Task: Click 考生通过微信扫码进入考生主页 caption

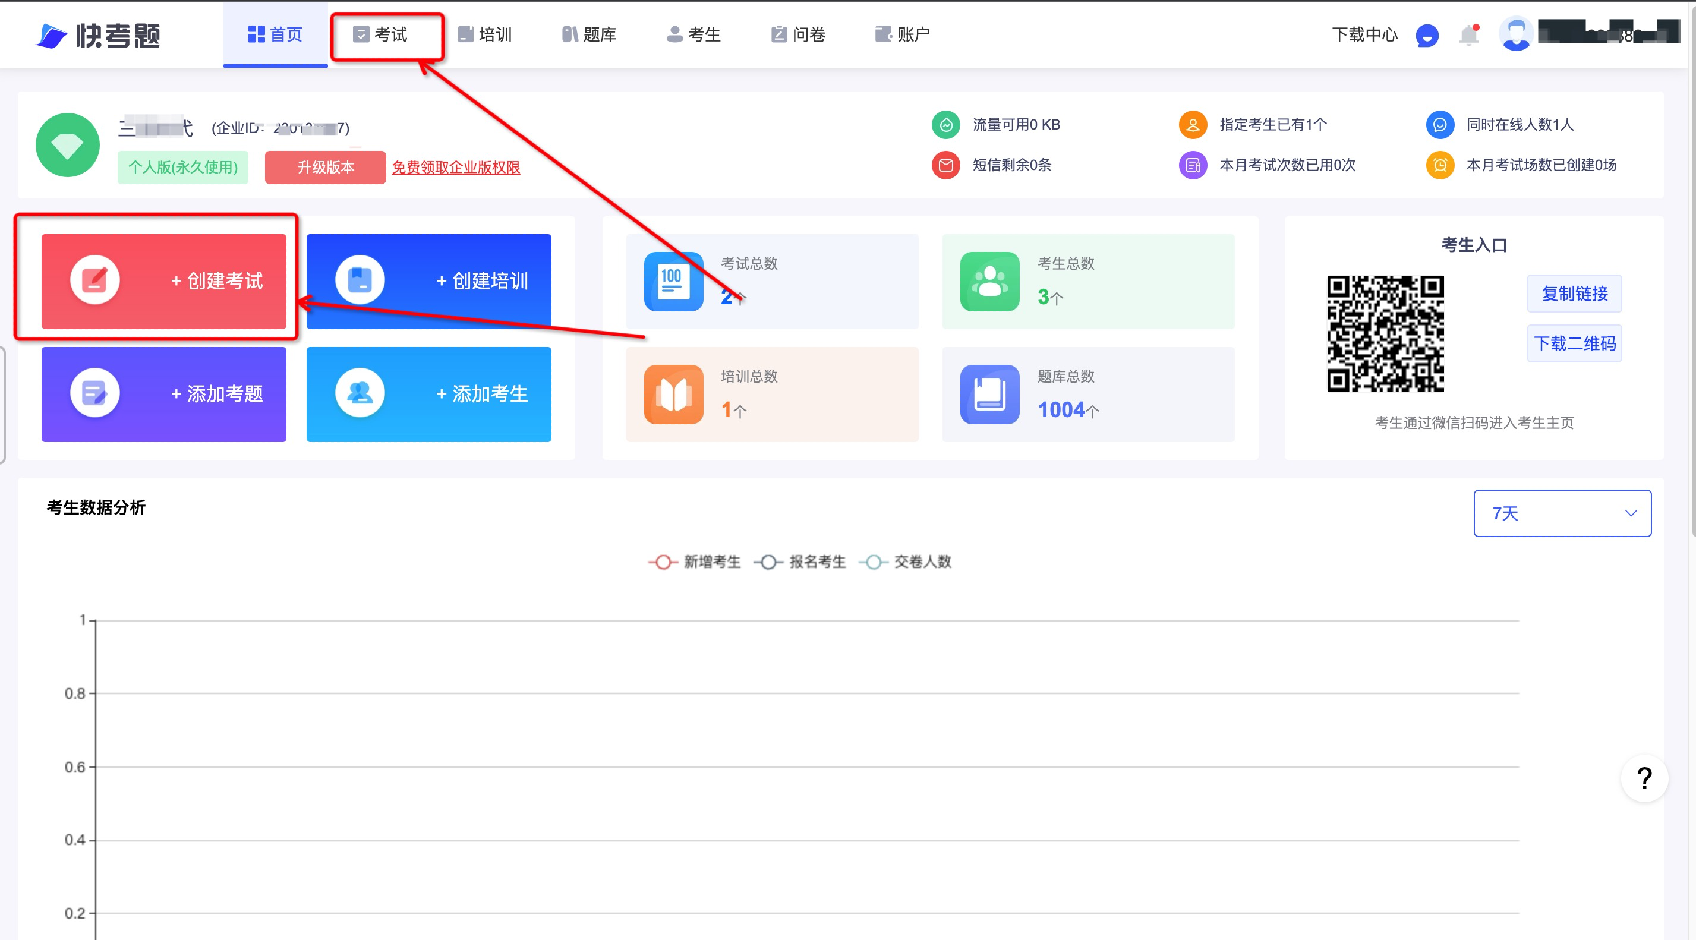Action: pyautogui.click(x=1474, y=422)
